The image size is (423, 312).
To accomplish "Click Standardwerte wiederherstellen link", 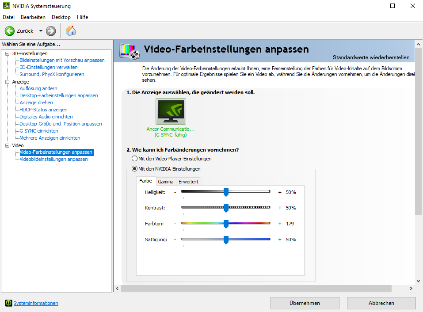I will tap(371, 57).
